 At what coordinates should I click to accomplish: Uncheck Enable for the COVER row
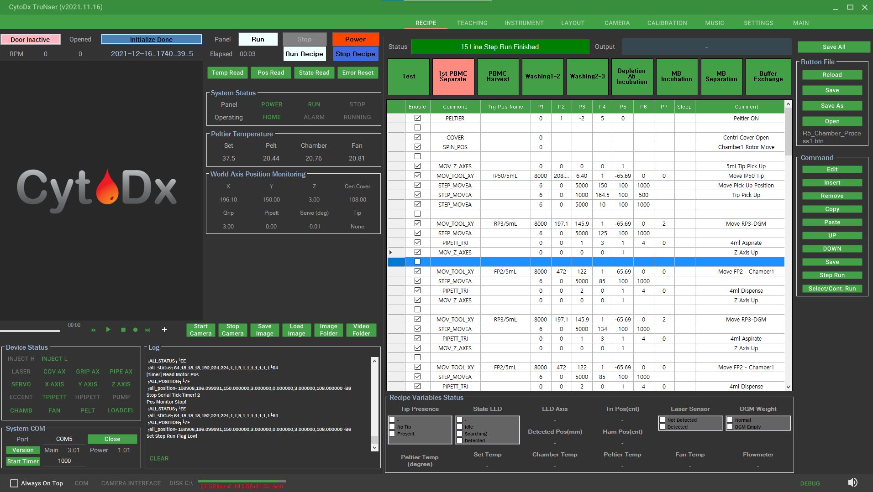(x=417, y=137)
